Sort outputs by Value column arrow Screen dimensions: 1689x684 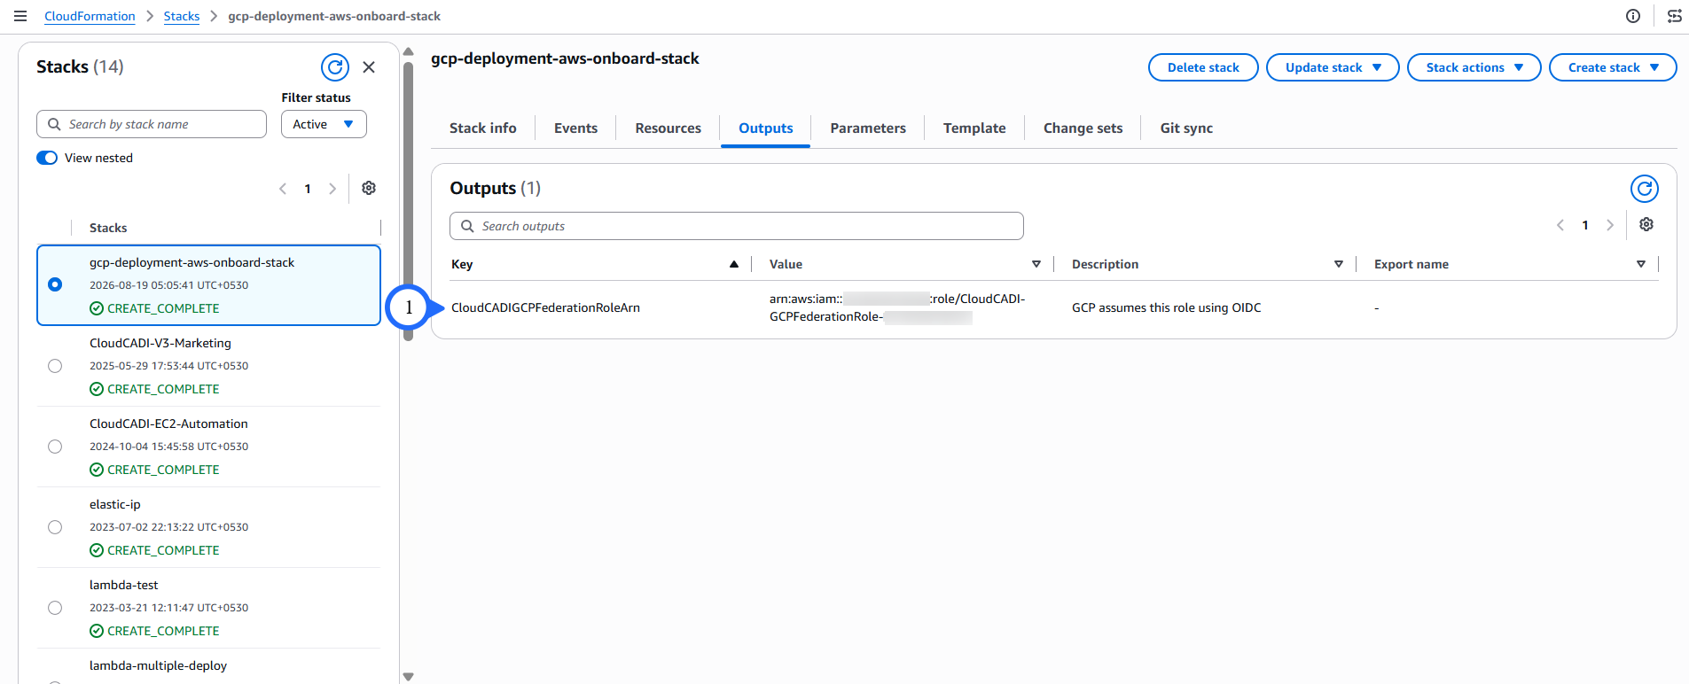[x=1036, y=264]
